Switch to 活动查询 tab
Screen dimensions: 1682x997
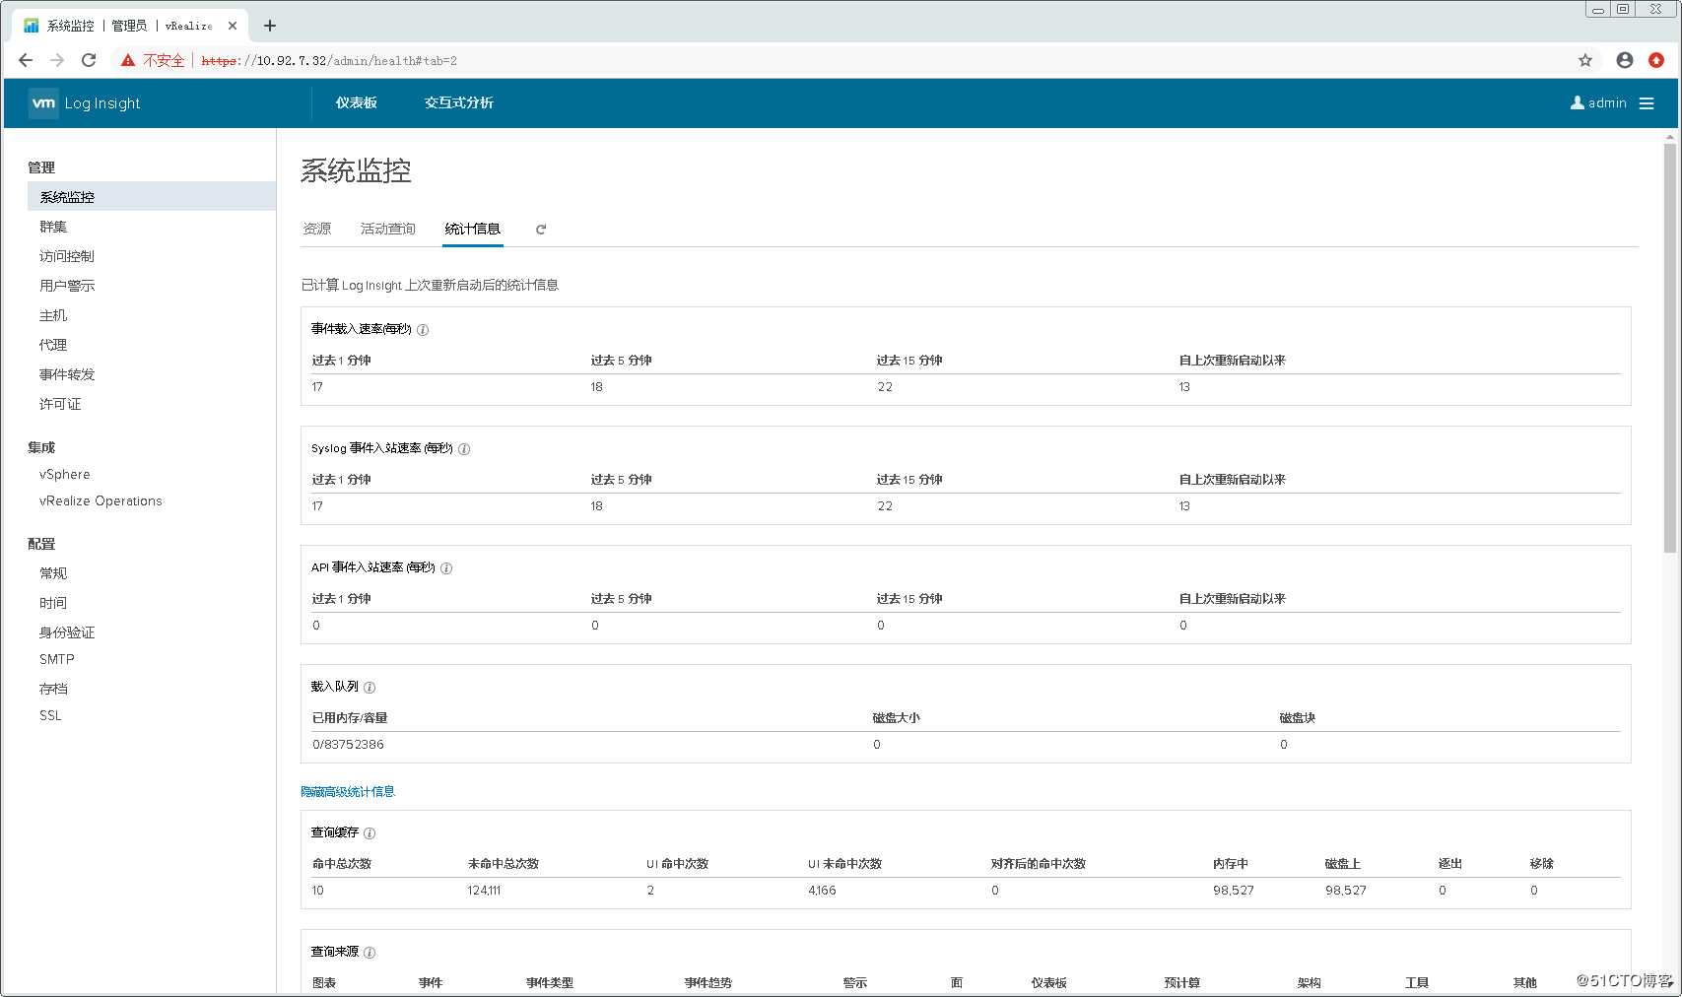[388, 229]
